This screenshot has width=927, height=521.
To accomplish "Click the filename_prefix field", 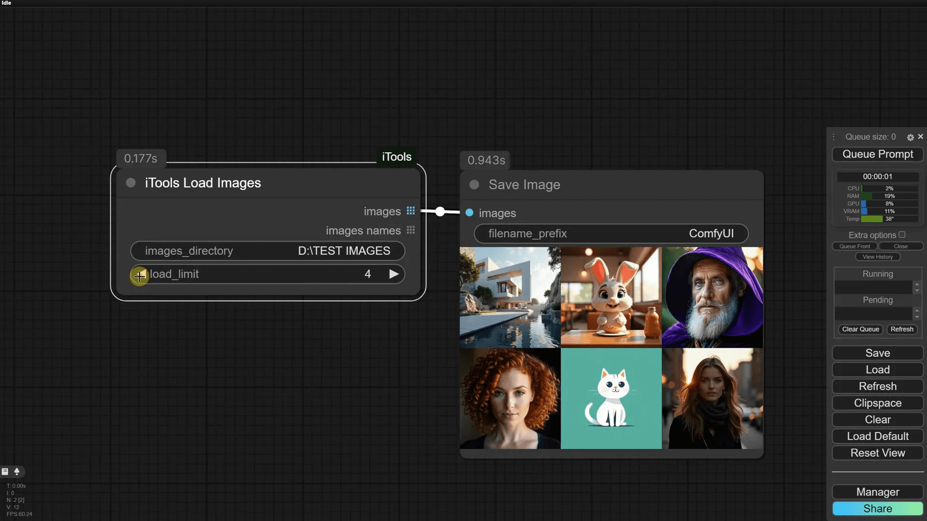I will click(x=611, y=233).
